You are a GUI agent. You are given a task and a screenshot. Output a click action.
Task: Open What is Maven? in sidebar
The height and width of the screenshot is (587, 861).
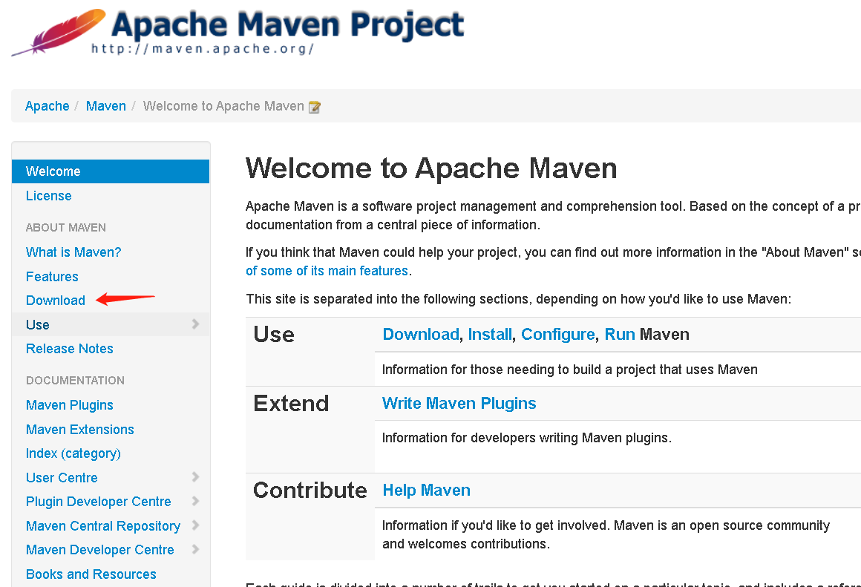[x=73, y=252]
